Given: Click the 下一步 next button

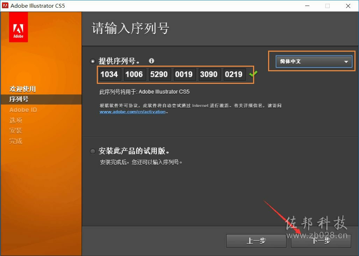Looking at the screenshot, I should (x=321, y=241).
